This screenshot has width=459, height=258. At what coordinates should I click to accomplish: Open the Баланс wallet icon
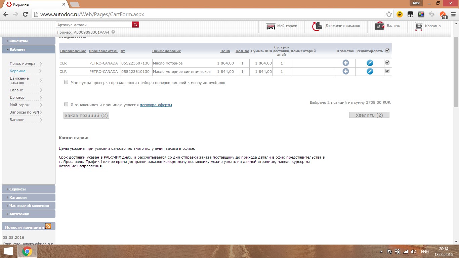[380, 26]
